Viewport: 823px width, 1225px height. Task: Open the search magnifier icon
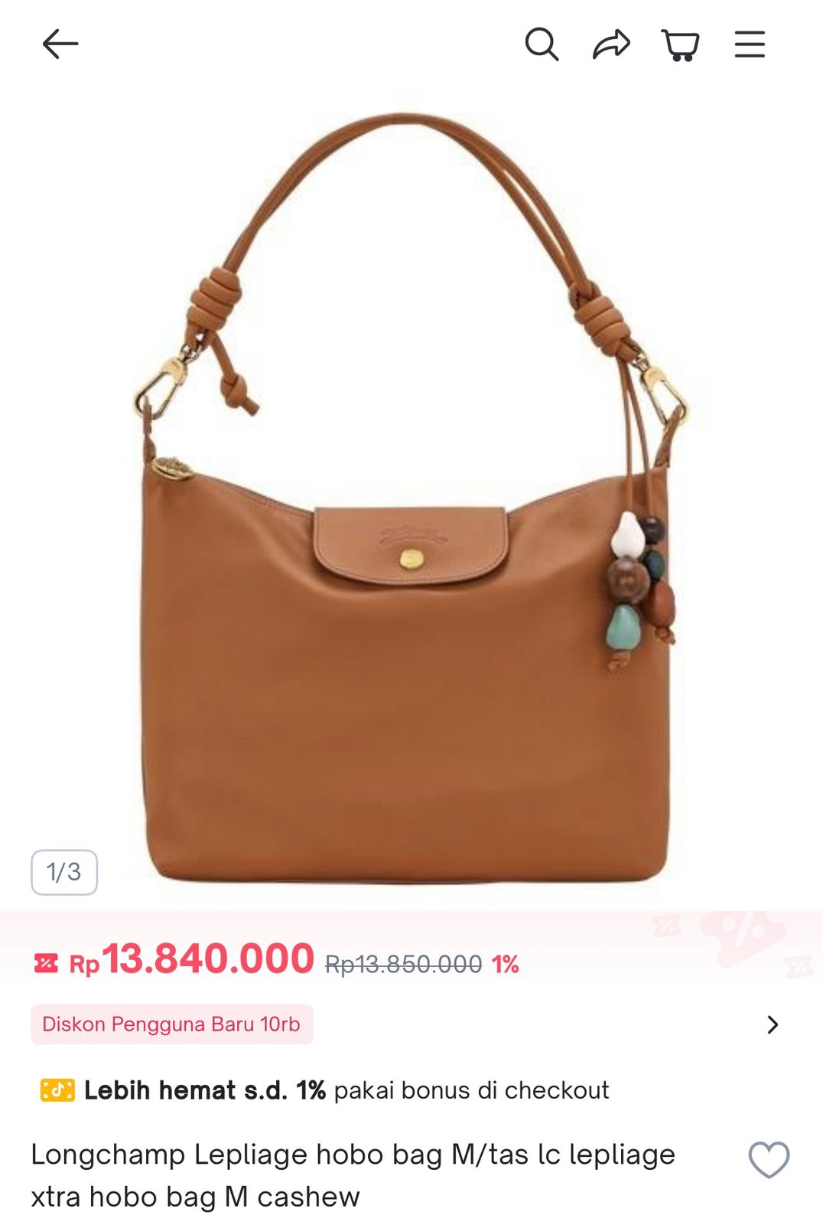click(x=542, y=44)
